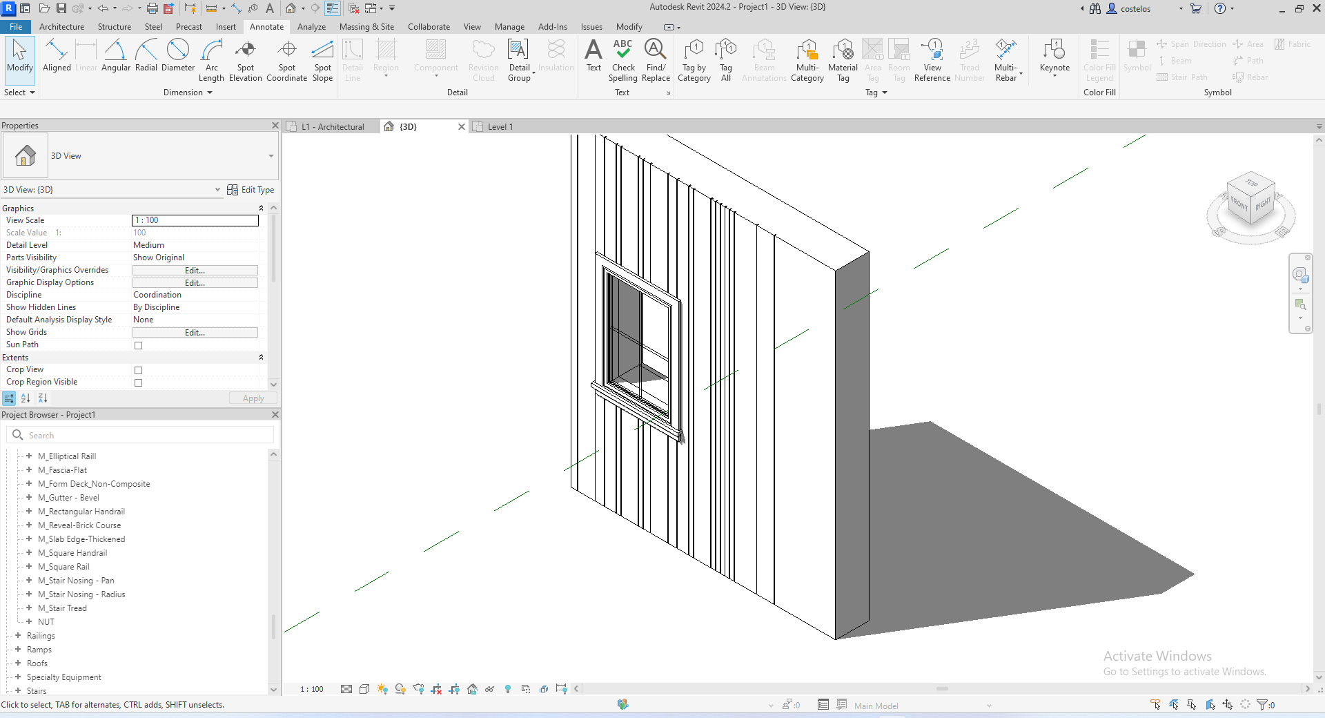Click the View Scale input field

coord(195,220)
